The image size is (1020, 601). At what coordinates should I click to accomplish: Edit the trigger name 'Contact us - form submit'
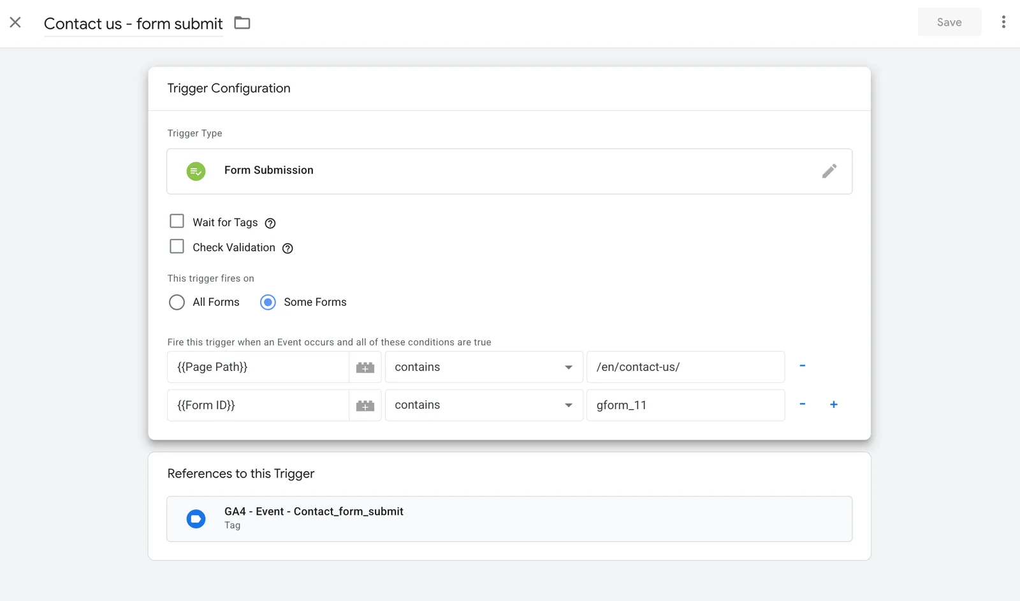pyautogui.click(x=133, y=24)
